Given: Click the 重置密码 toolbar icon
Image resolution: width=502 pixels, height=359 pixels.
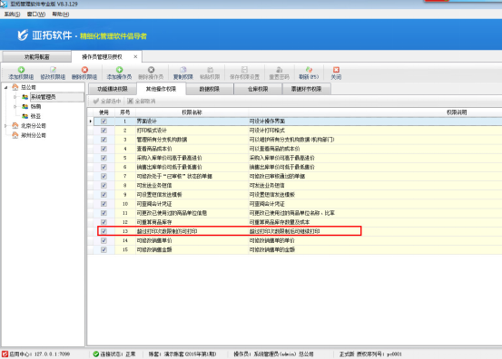Looking at the screenshot, I should [280, 70].
